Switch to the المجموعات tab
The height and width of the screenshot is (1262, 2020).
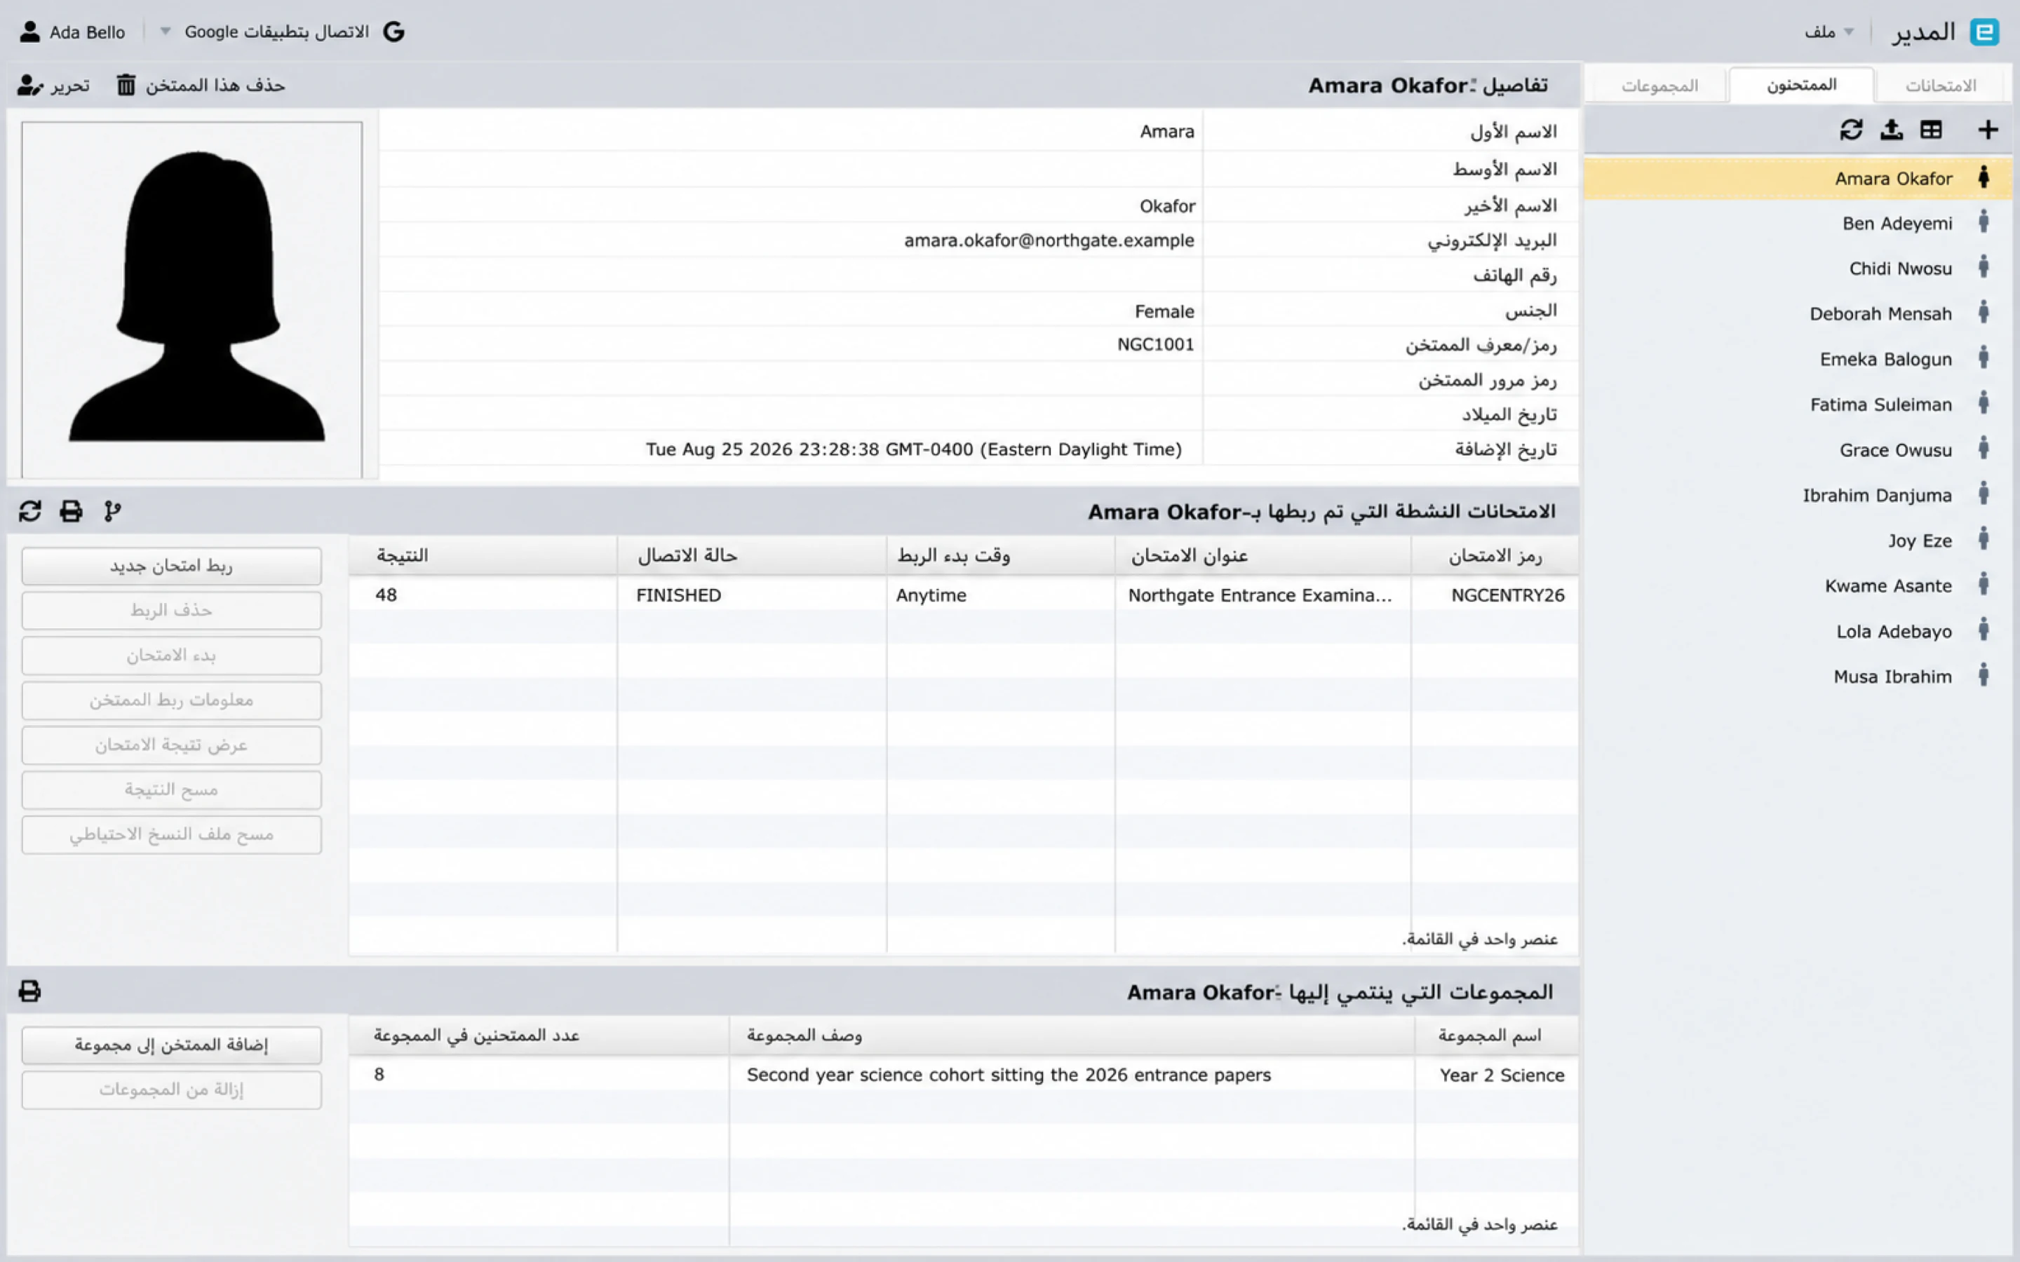tap(1659, 85)
